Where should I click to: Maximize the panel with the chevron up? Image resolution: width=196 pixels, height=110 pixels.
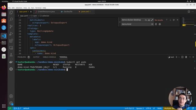click(190, 57)
